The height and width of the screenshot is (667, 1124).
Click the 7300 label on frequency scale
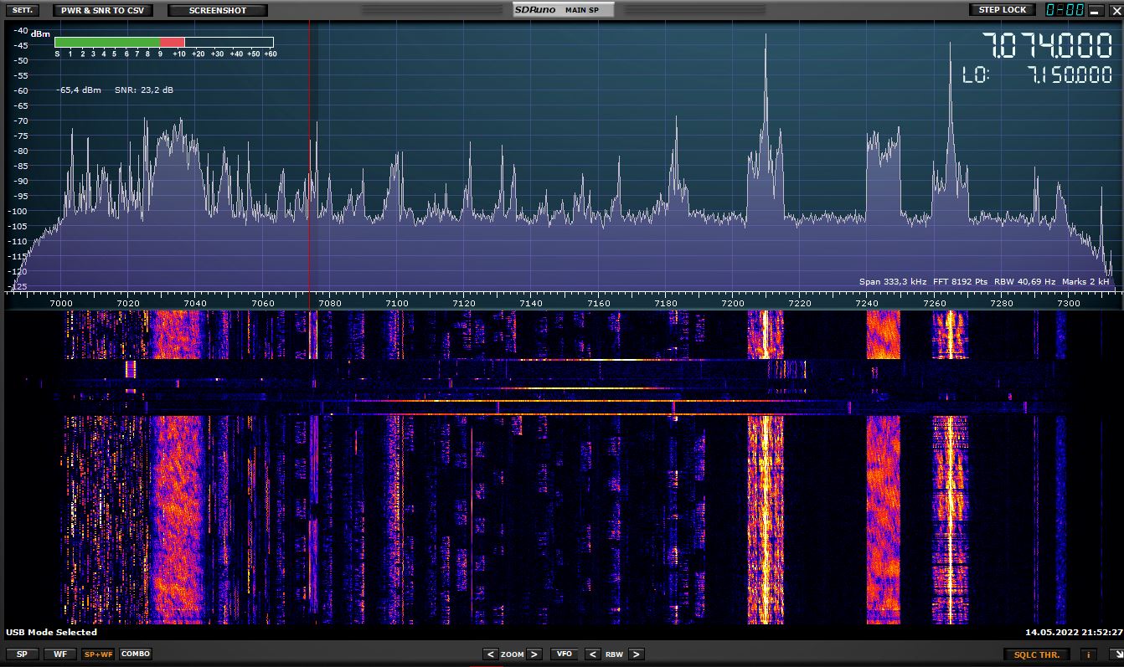(x=1069, y=303)
